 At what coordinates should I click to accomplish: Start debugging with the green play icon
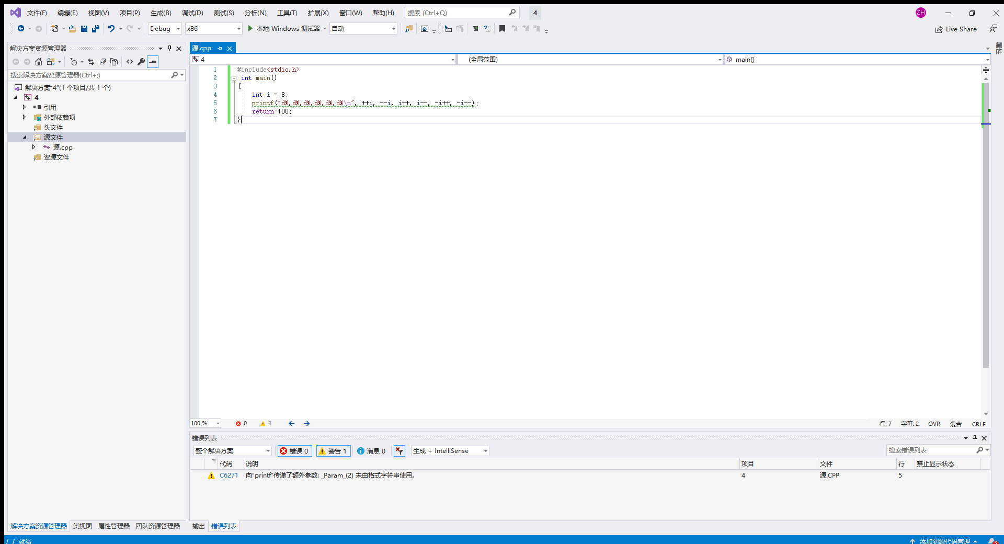pyautogui.click(x=250, y=29)
